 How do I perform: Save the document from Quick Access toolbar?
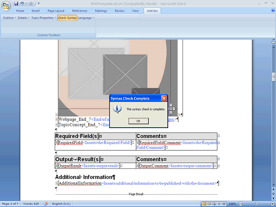16,3
